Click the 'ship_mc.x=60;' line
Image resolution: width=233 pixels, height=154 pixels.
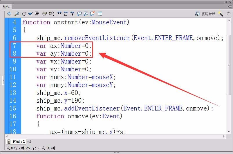coord(59,93)
